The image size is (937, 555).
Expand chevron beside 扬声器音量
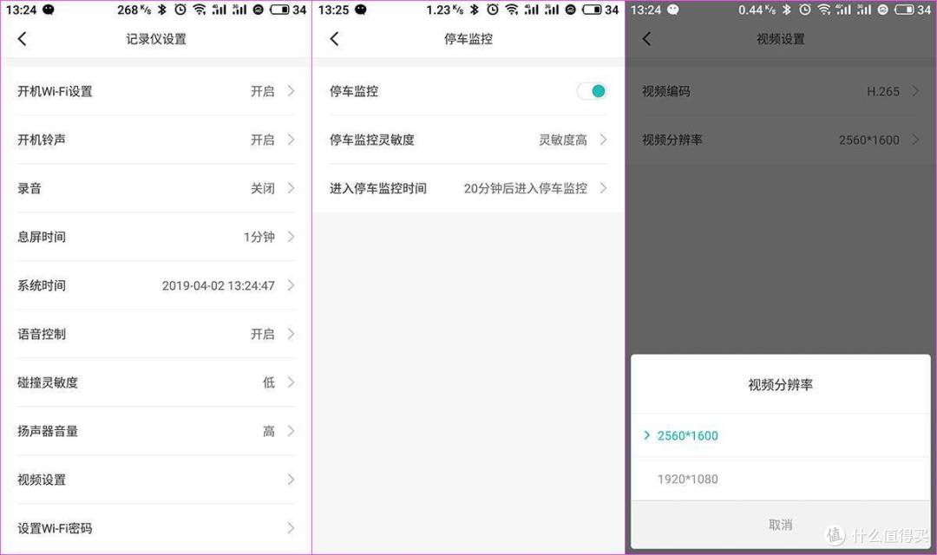[291, 431]
